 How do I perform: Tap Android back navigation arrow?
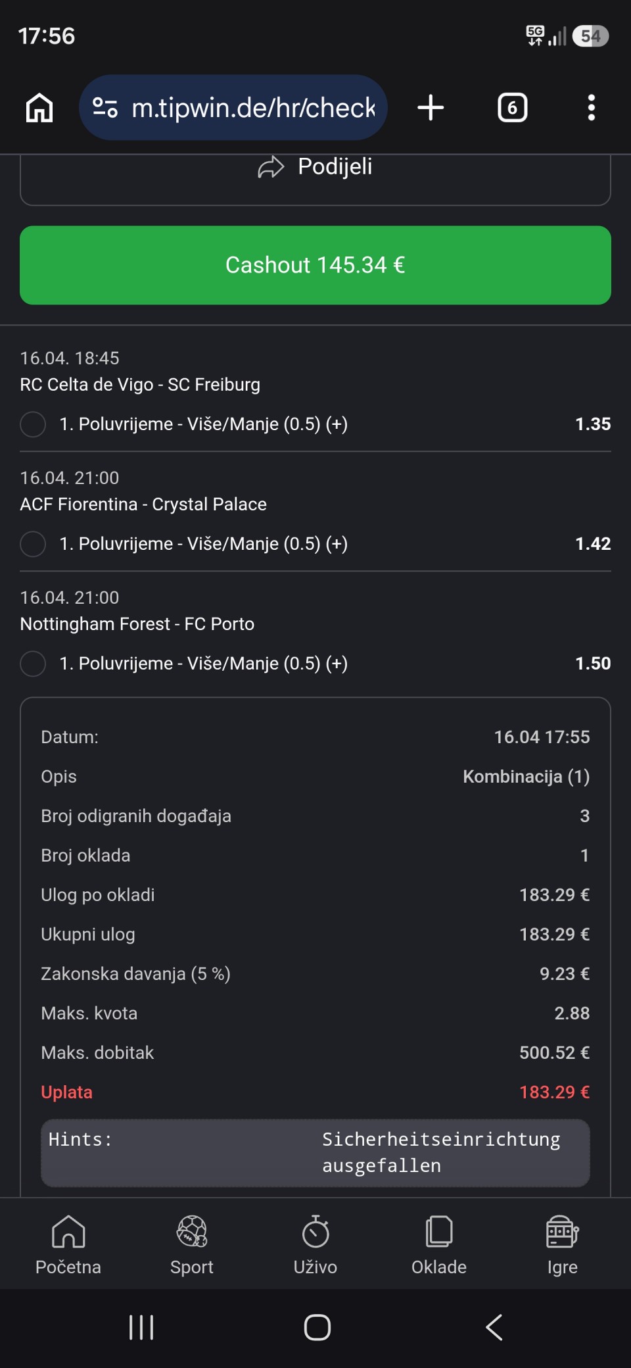494,1327
